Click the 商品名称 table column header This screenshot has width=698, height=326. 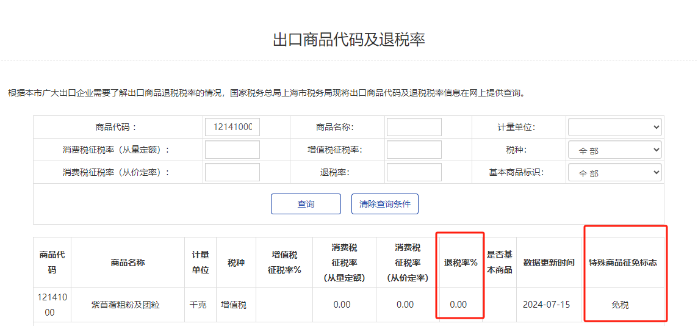(x=128, y=263)
